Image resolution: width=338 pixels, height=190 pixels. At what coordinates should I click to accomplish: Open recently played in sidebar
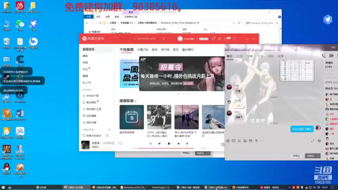(x=90, y=103)
